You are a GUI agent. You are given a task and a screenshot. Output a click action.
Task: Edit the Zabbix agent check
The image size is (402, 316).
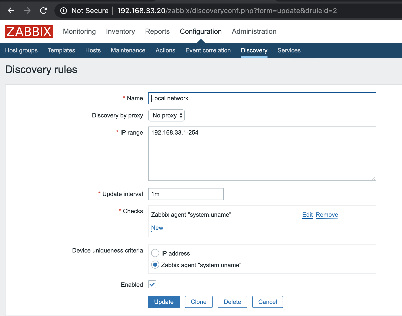(x=307, y=215)
